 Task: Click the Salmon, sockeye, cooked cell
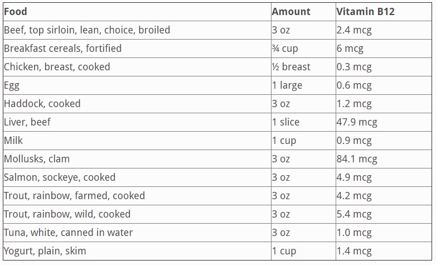pyautogui.click(x=60, y=177)
